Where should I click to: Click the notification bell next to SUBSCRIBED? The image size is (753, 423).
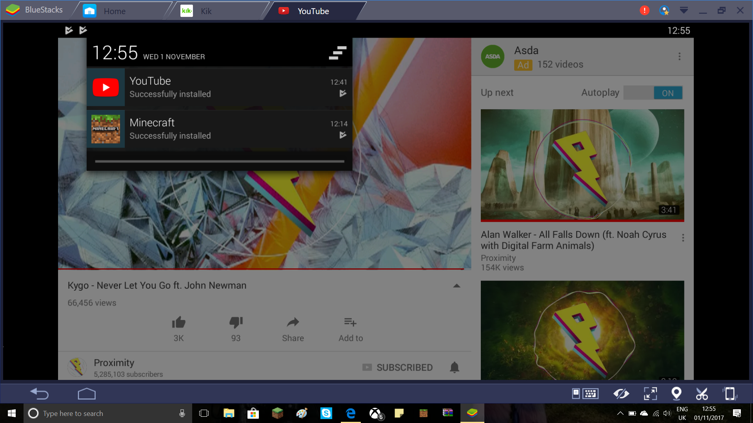pos(455,367)
